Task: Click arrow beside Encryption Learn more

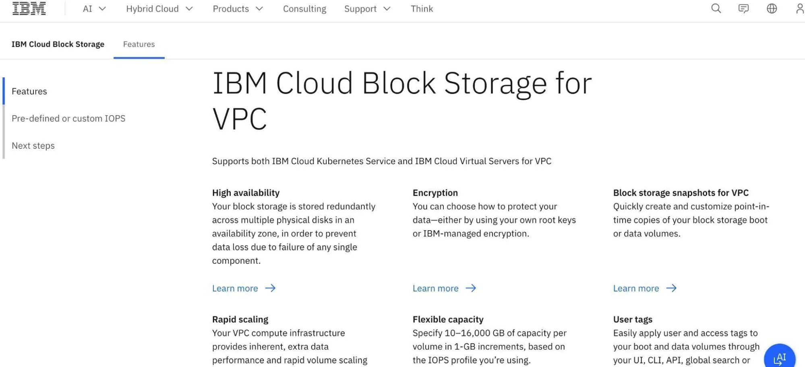Action: tap(471, 288)
